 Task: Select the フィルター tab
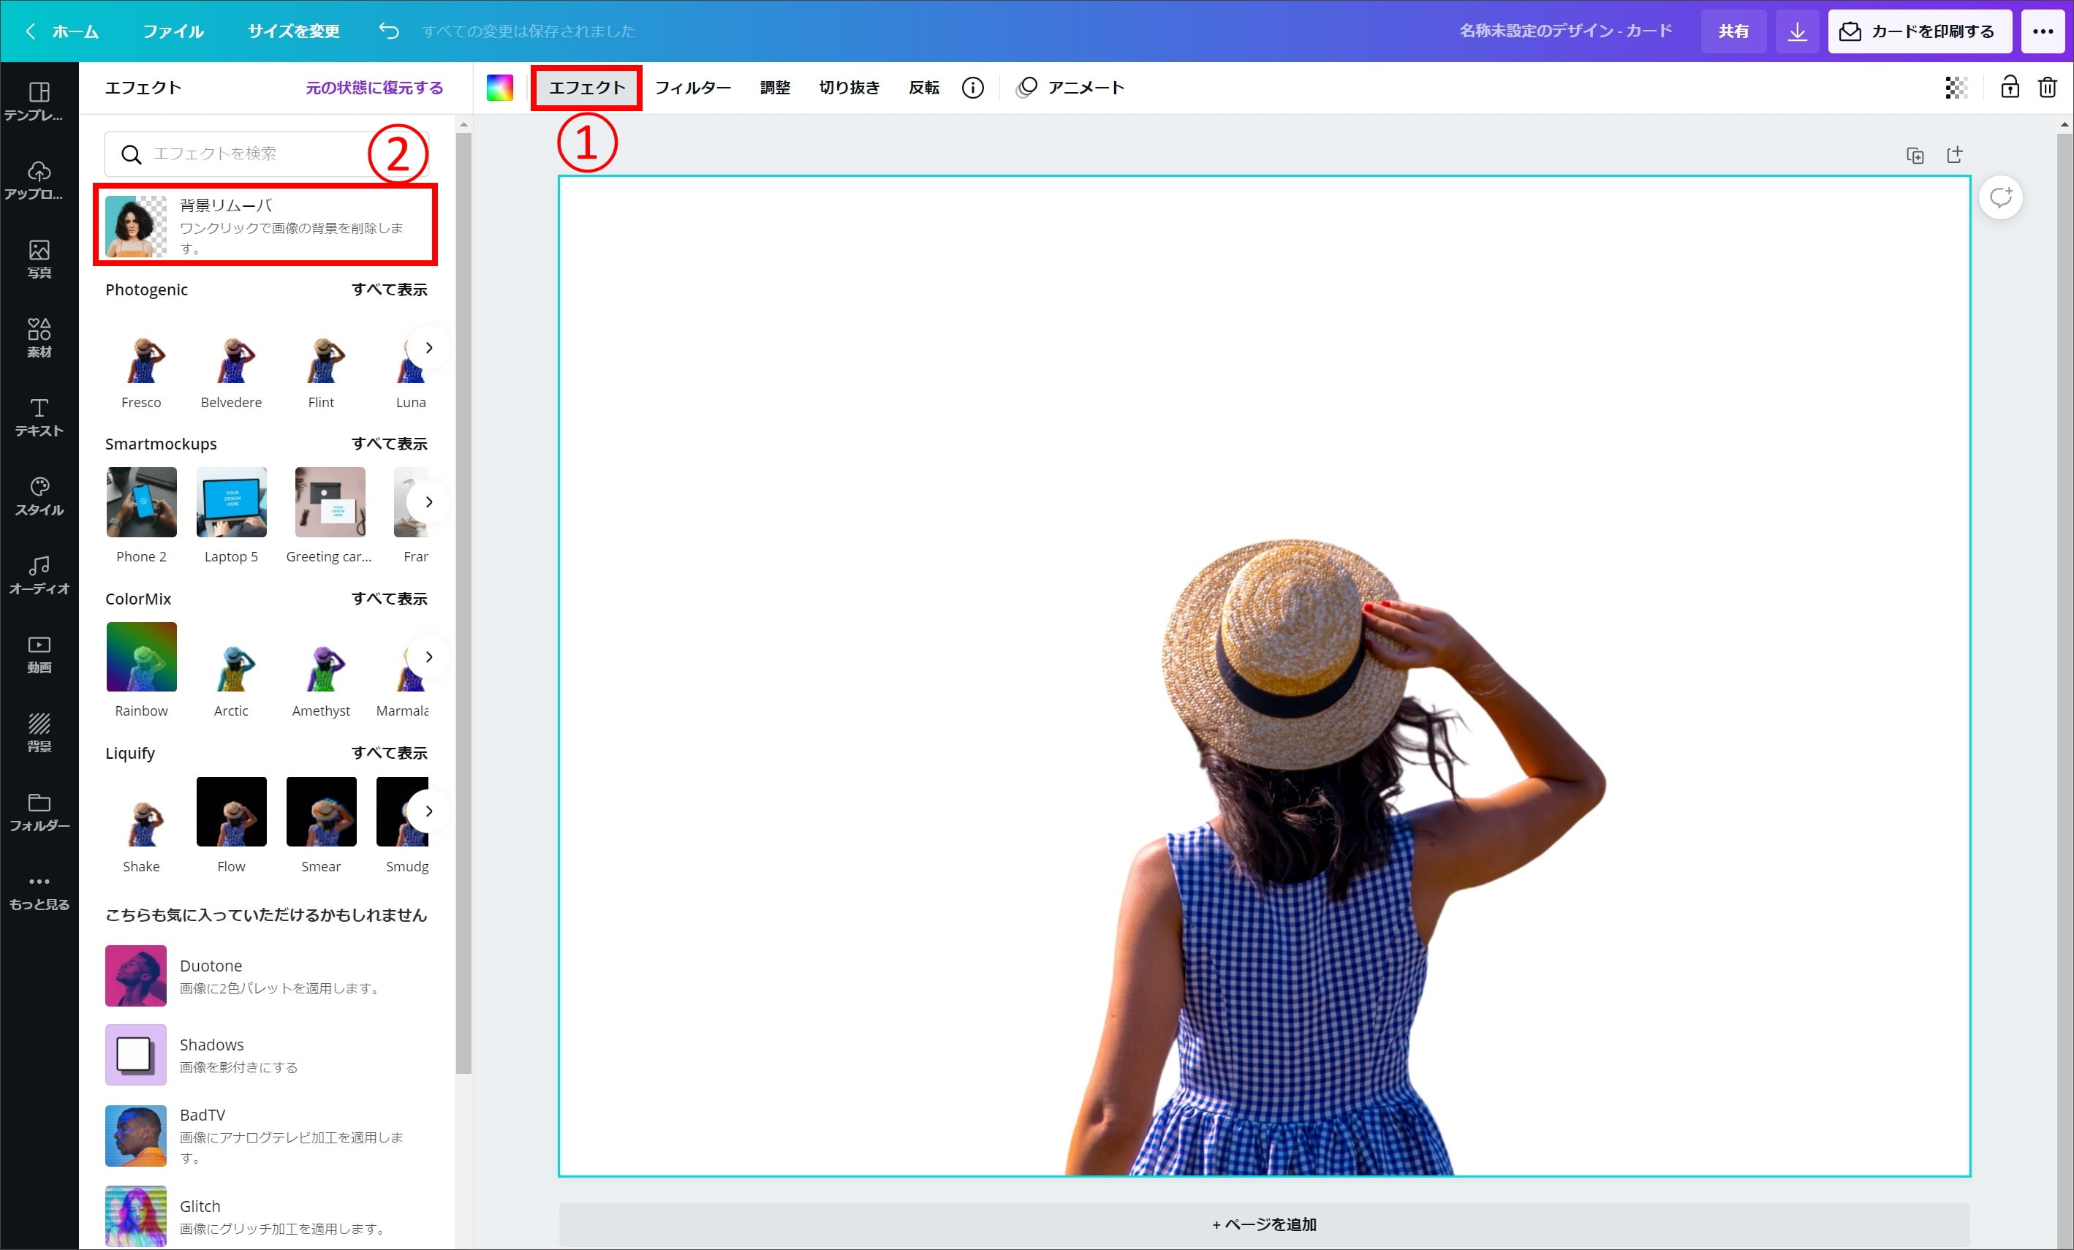tap(693, 88)
